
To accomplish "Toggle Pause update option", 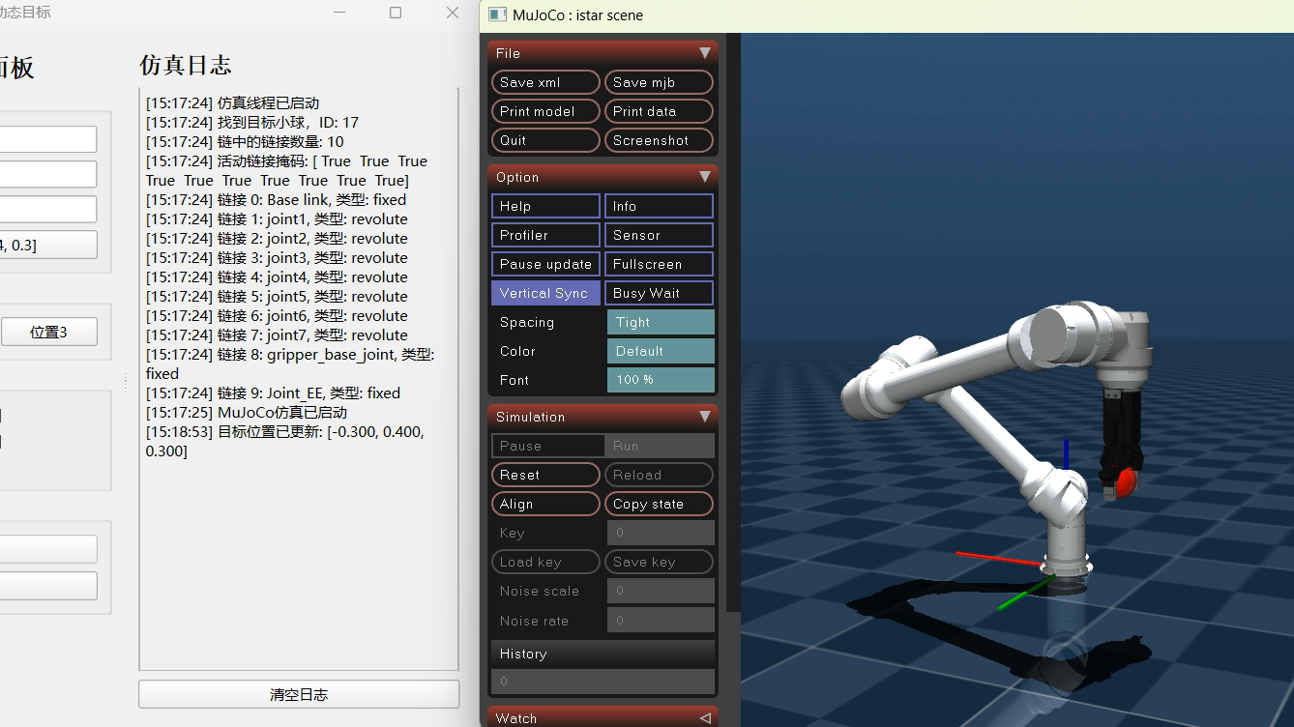I will click(545, 264).
